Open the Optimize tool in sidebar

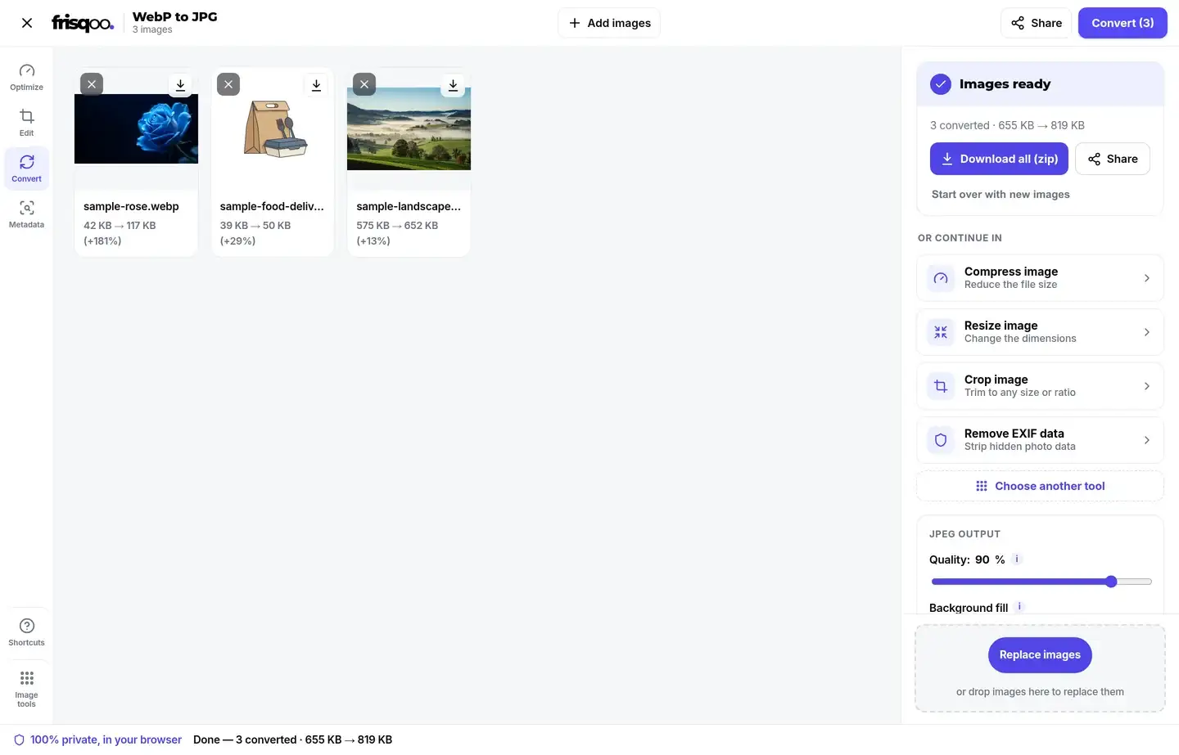coord(27,78)
